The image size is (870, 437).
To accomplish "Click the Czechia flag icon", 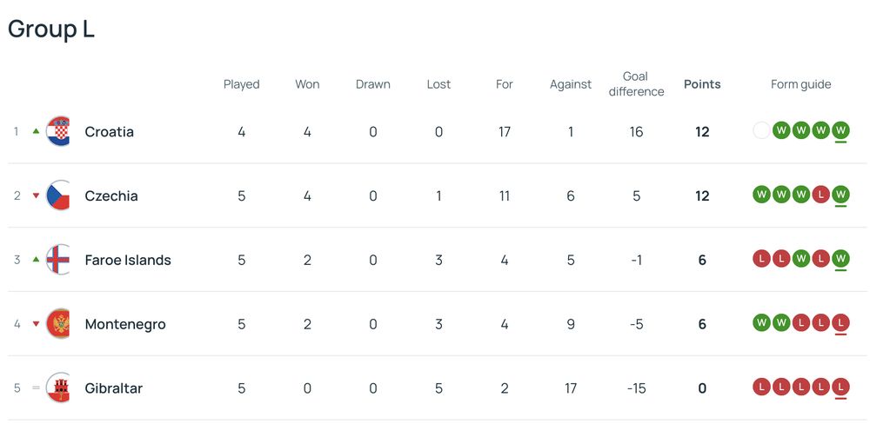I will (x=58, y=195).
